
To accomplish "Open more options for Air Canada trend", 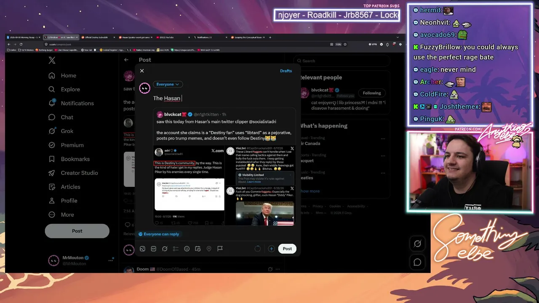I will (x=383, y=138).
